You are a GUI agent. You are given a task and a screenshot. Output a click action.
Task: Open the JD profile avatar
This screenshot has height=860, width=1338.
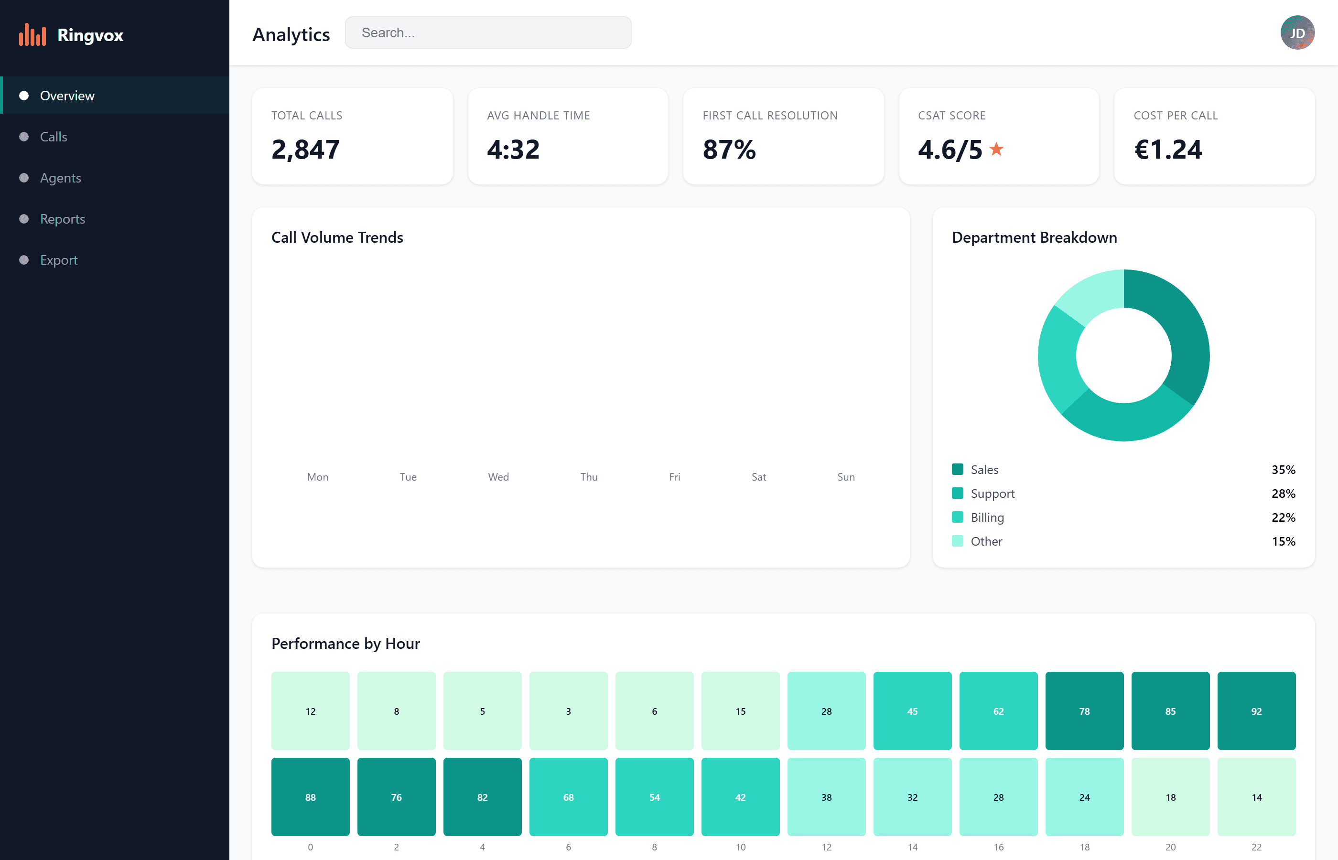[x=1297, y=32]
